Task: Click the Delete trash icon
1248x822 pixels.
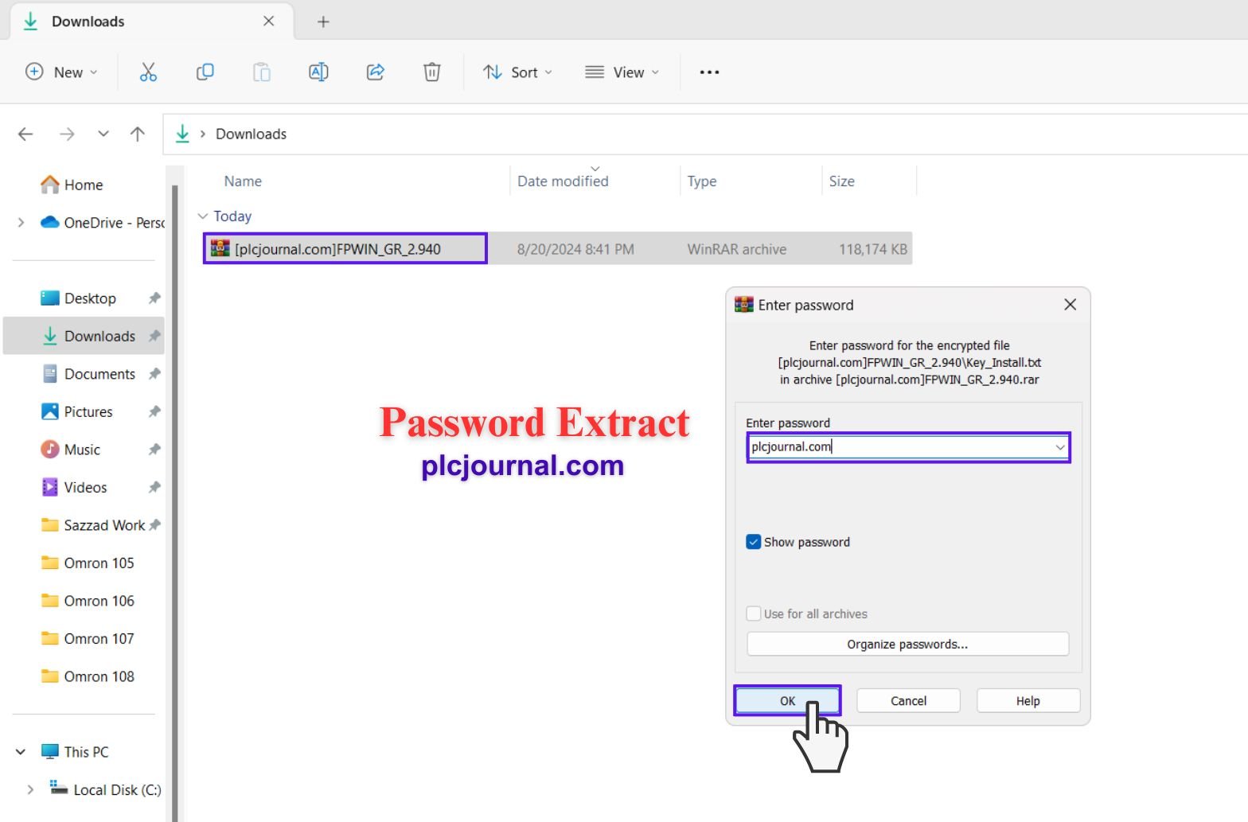Action: click(x=431, y=72)
